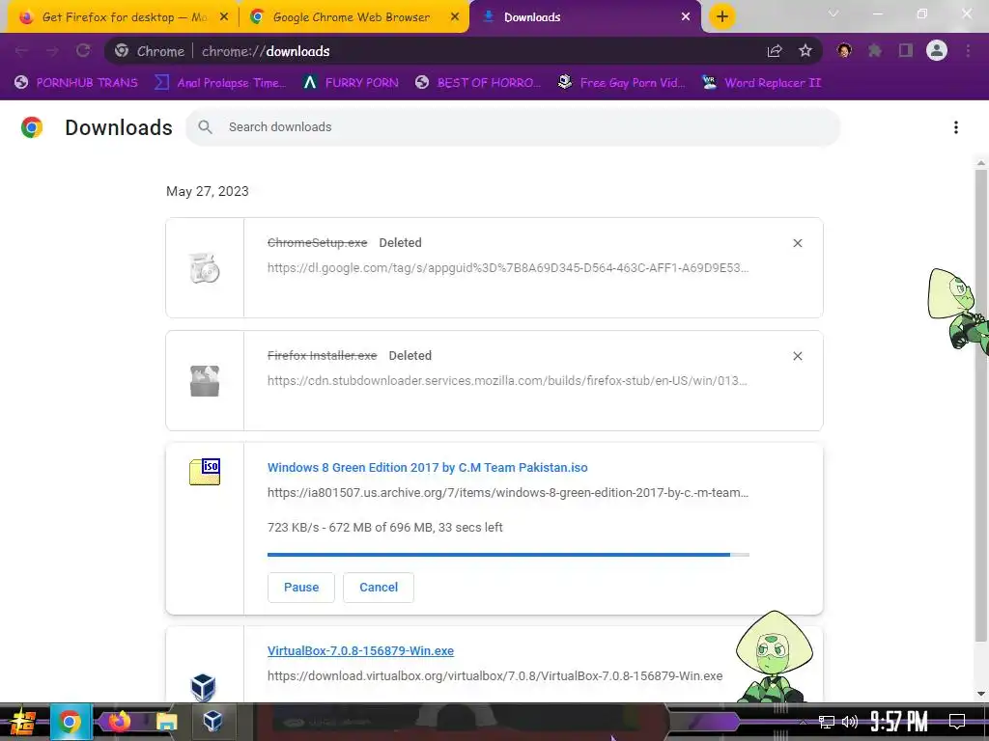
Task: Open the Start menu button
Action: [22, 722]
